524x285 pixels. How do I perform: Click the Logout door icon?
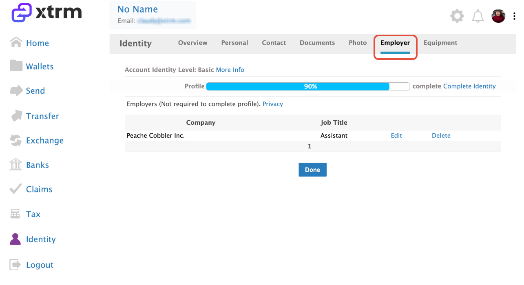coord(15,264)
